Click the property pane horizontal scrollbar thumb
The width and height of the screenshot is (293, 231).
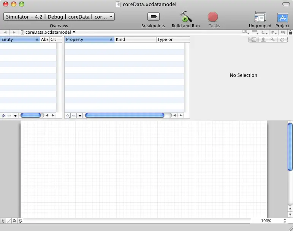125,115
